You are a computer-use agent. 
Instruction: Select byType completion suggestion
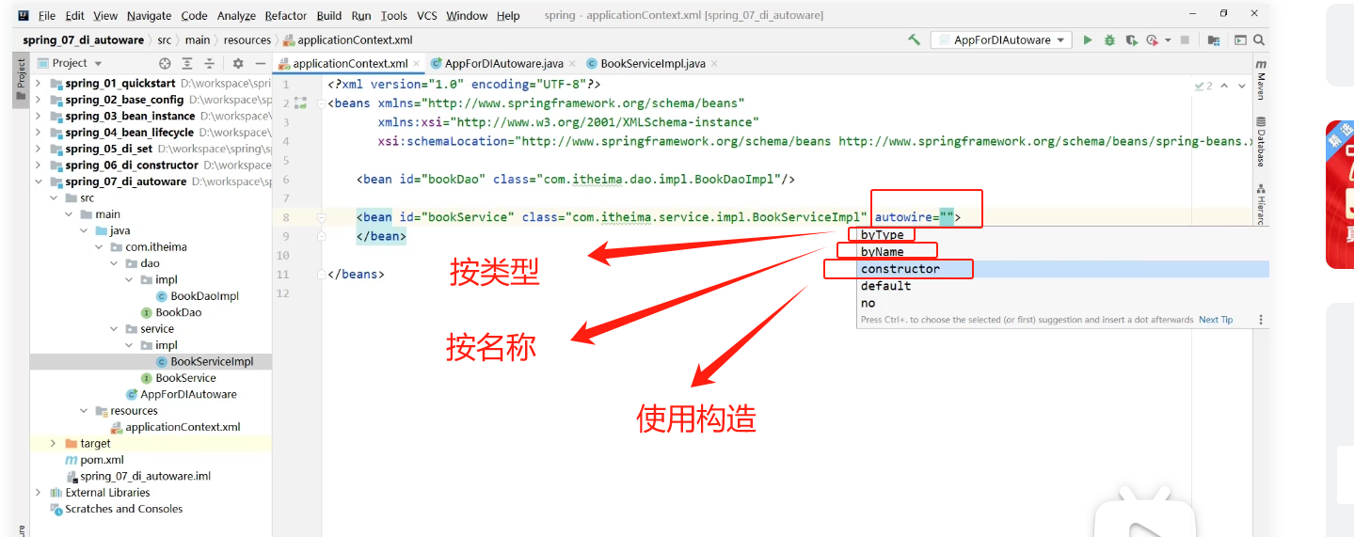[1060, 235]
